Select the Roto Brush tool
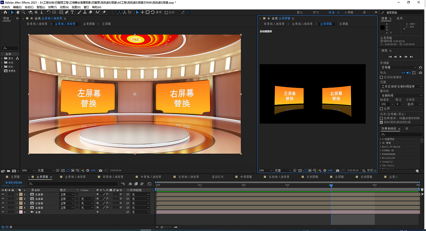Screen dimensions: 426x231 click(98, 12)
